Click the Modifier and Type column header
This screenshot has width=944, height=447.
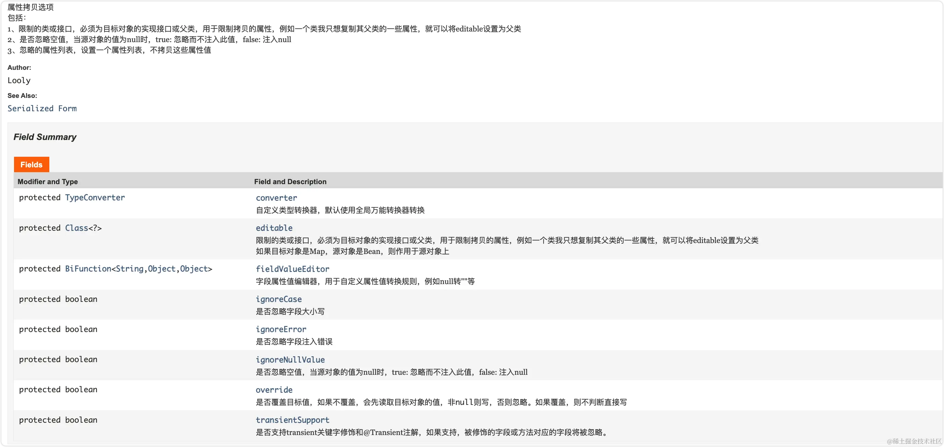point(48,182)
